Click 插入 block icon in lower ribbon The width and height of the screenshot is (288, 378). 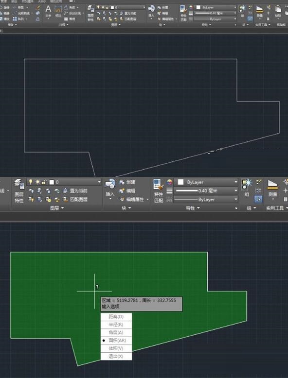pyautogui.click(x=110, y=184)
